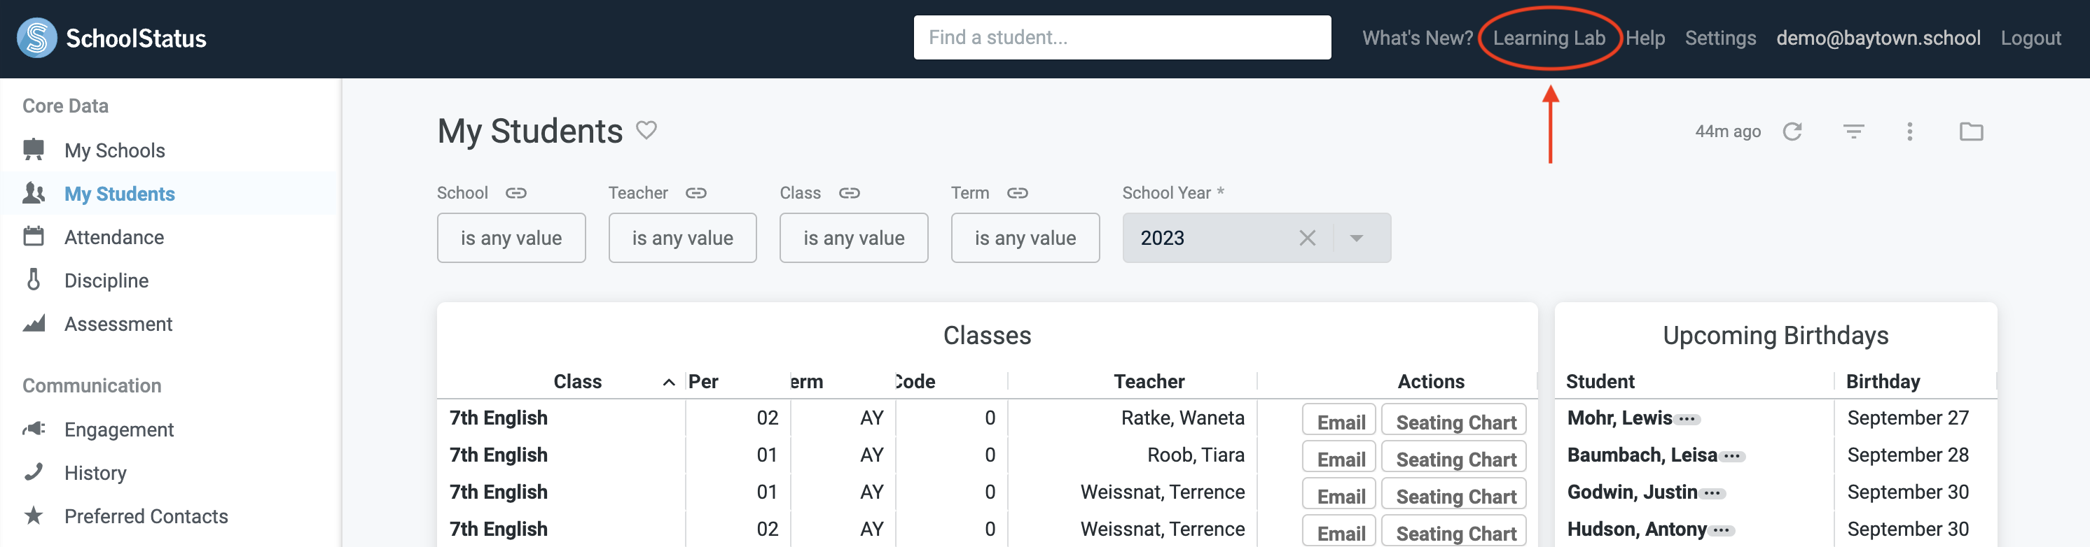Viewport: 2090px width, 547px height.
Task: Click link icon beside Term filter
Action: 1018,193
